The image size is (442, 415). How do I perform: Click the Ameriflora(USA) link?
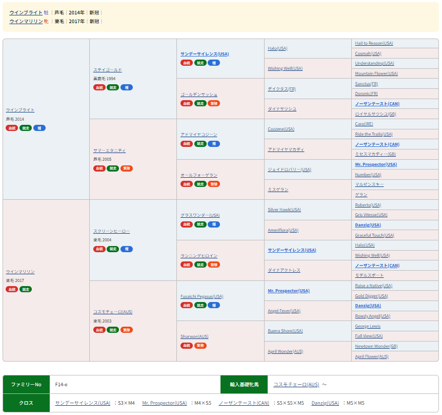283,231
